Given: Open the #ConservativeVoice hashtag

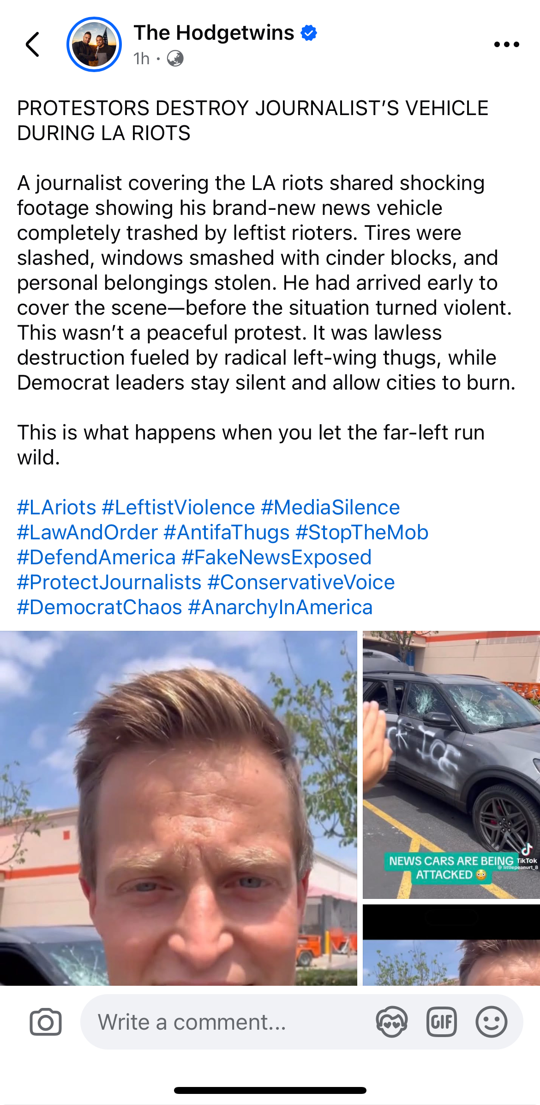Looking at the screenshot, I should point(301,582).
